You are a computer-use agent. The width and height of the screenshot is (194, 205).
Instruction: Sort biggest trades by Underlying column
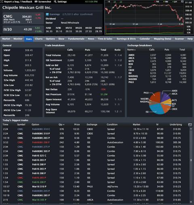[x=176, y=124]
